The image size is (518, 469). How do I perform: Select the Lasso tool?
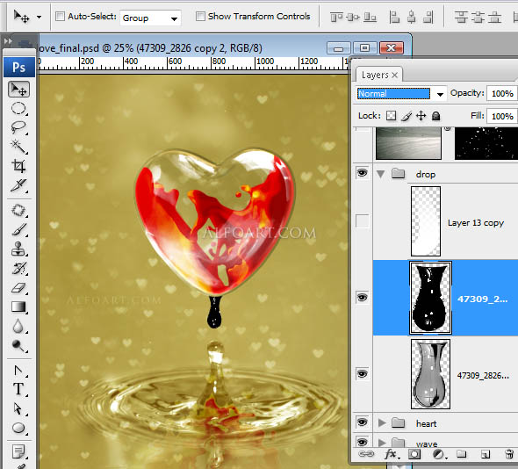pos(18,127)
